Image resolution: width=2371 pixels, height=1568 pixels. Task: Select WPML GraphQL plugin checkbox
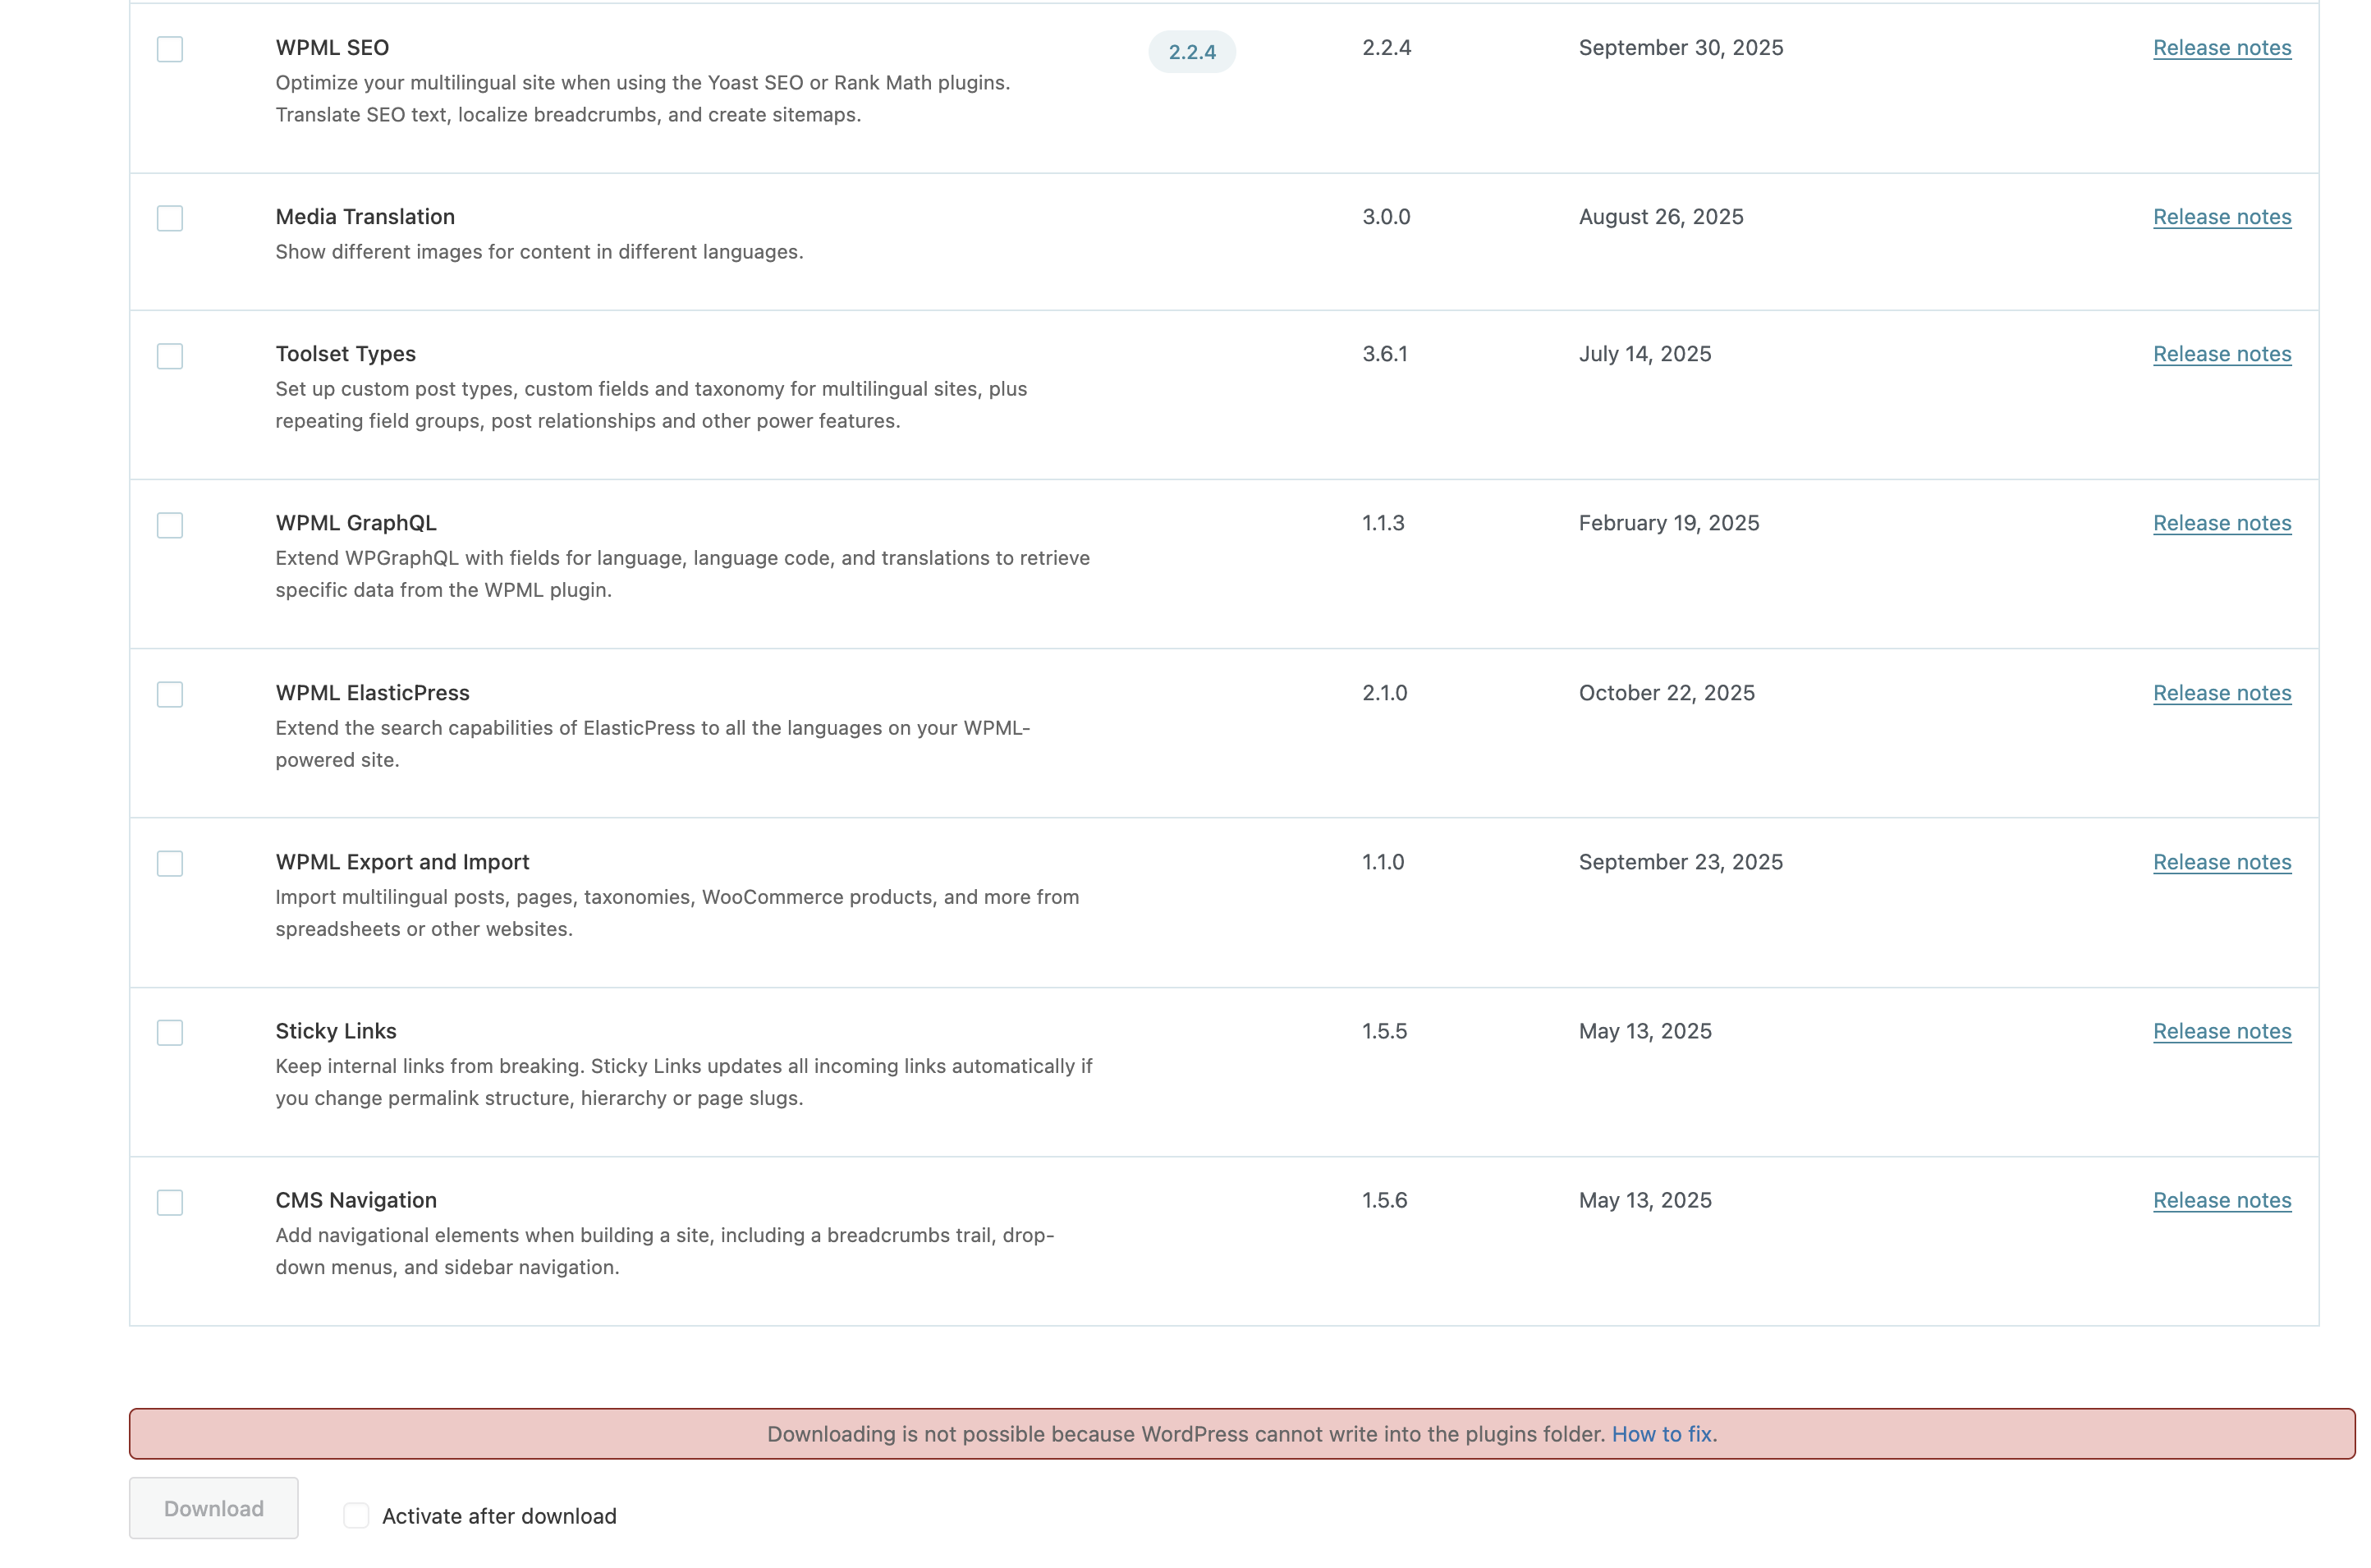(170, 525)
